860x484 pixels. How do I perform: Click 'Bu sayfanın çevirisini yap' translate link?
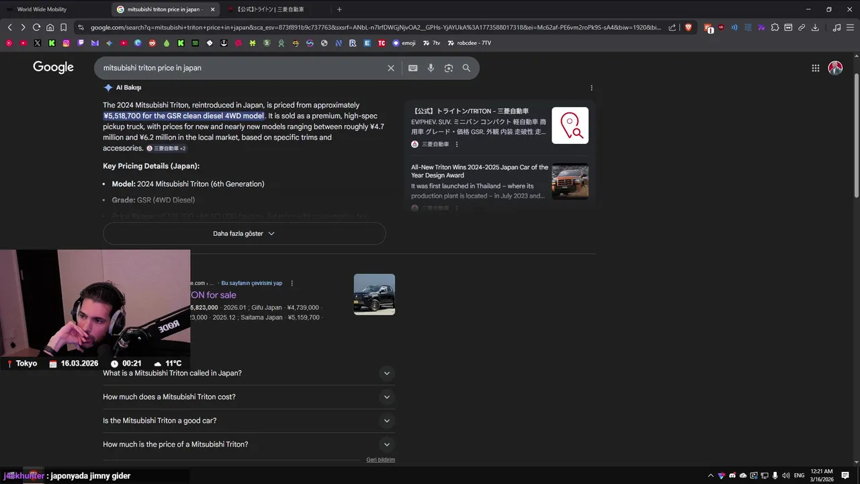[x=252, y=283]
